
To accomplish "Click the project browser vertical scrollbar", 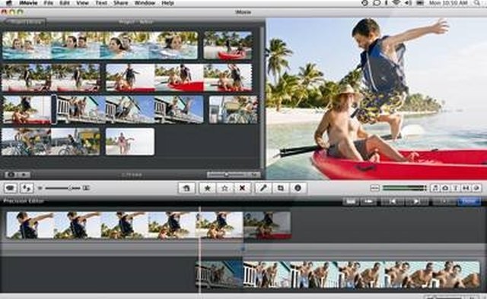I will click(263, 98).
